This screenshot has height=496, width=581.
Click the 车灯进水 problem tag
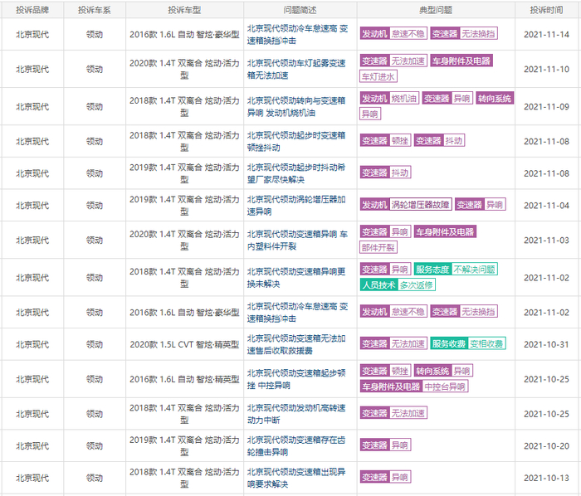click(x=378, y=76)
